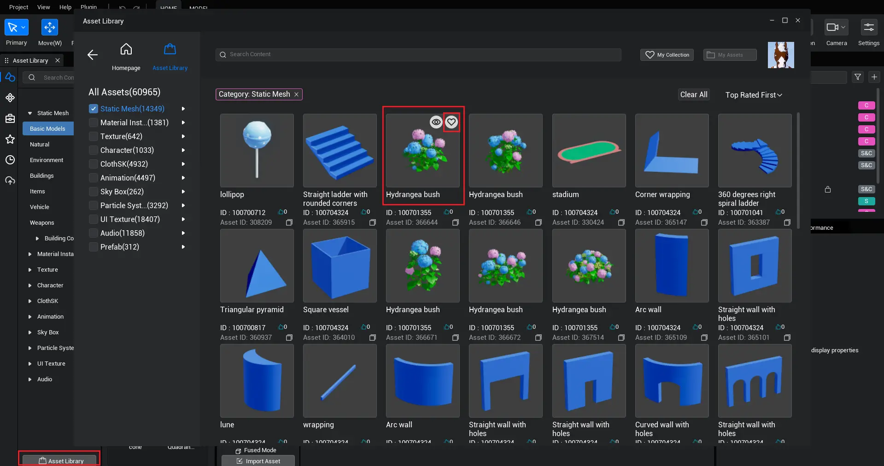
Task: Select the Primary selection tool
Action: pyautogui.click(x=12, y=27)
